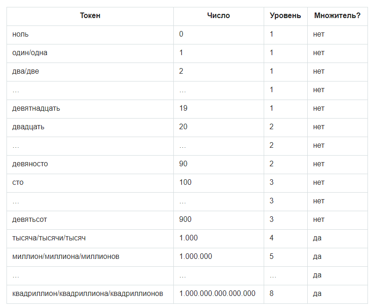
Task: Click the 'Число' column header
Action: click(x=218, y=16)
